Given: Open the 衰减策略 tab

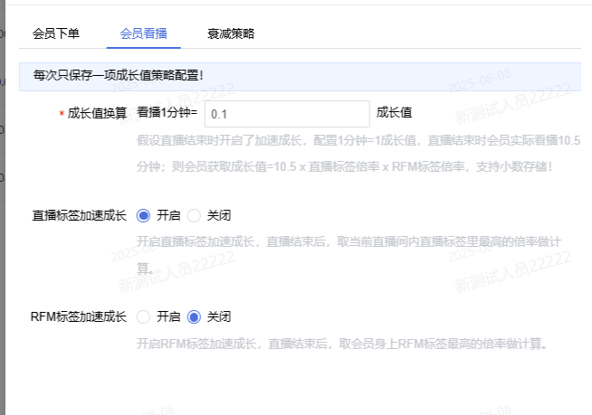Looking at the screenshot, I should [231, 33].
